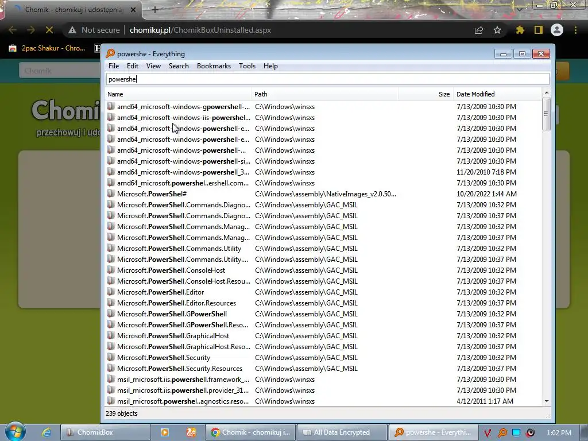The image size is (588, 441).
Task: Switch to ChomikBox taskbar button
Action: point(106,432)
